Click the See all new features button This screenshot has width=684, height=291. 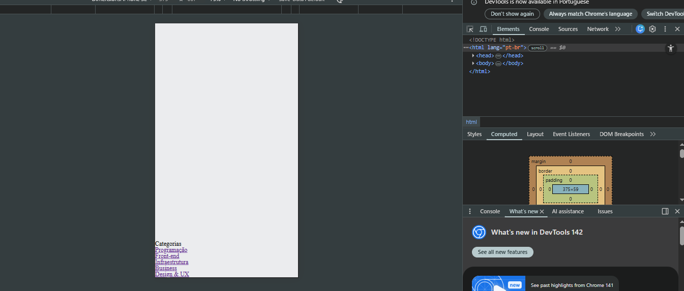(502, 252)
